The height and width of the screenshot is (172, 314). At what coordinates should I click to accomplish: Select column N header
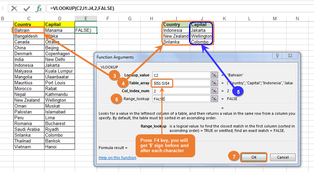[x=297, y=19]
